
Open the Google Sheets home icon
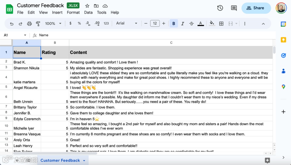pyautogui.click(x=9, y=9)
